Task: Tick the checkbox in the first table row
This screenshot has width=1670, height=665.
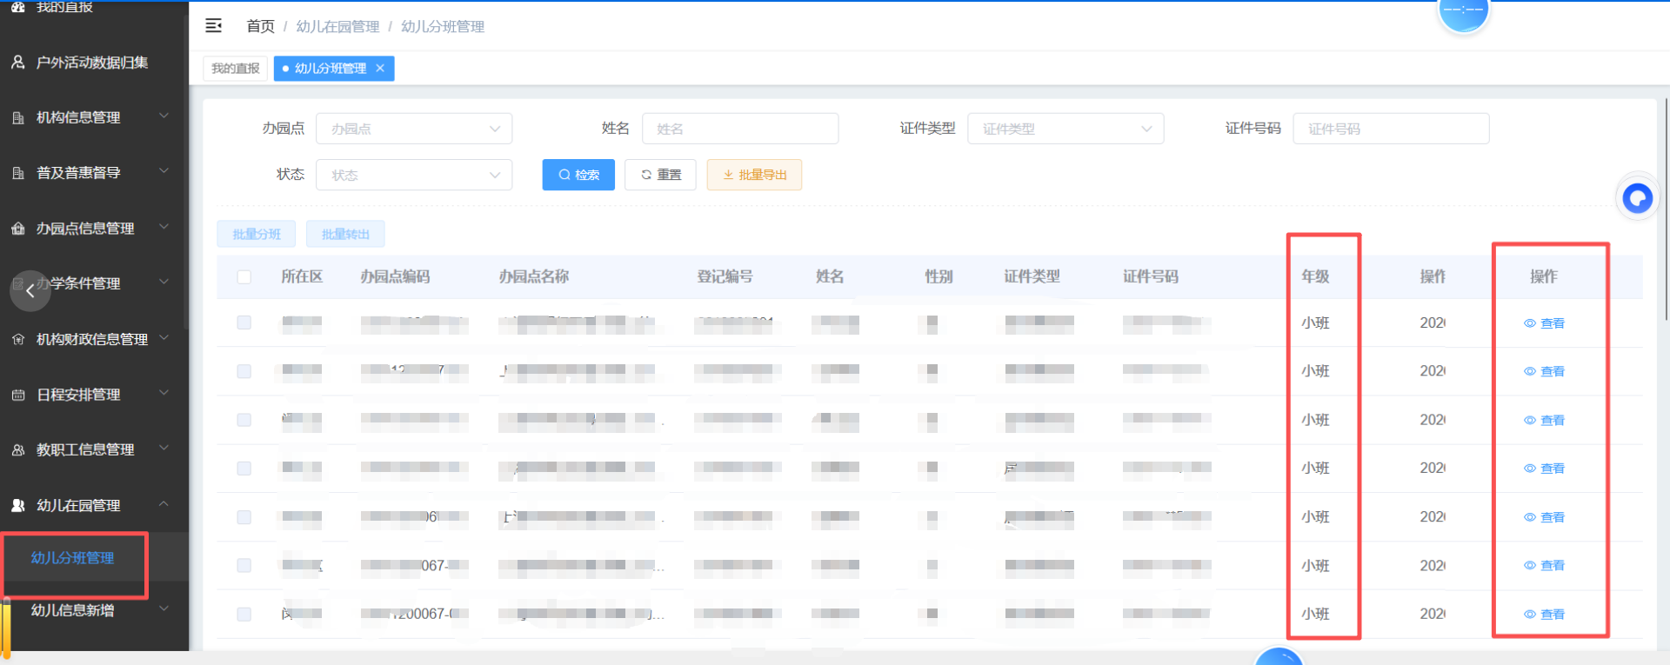Action: pos(244,323)
